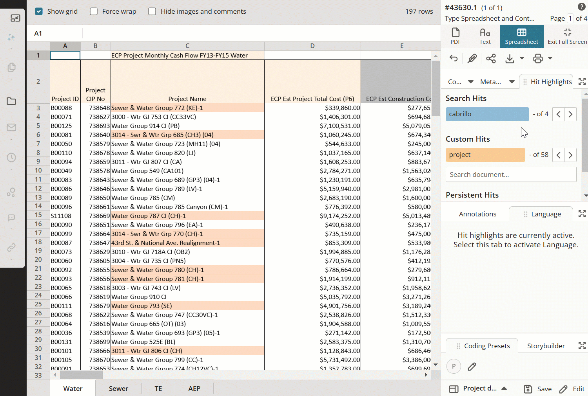Click the A1 cell reference box
Viewport: 588px width, 396px height.
(55, 33)
